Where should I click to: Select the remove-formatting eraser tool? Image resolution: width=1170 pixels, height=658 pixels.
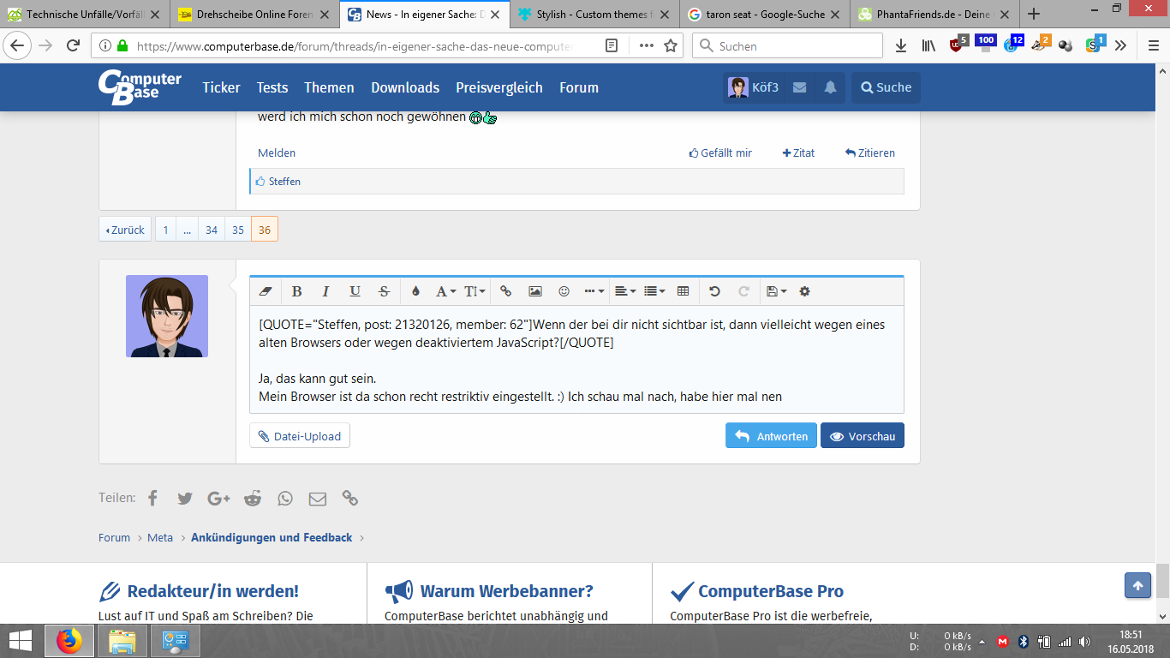pyautogui.click(x=266, y=291)
